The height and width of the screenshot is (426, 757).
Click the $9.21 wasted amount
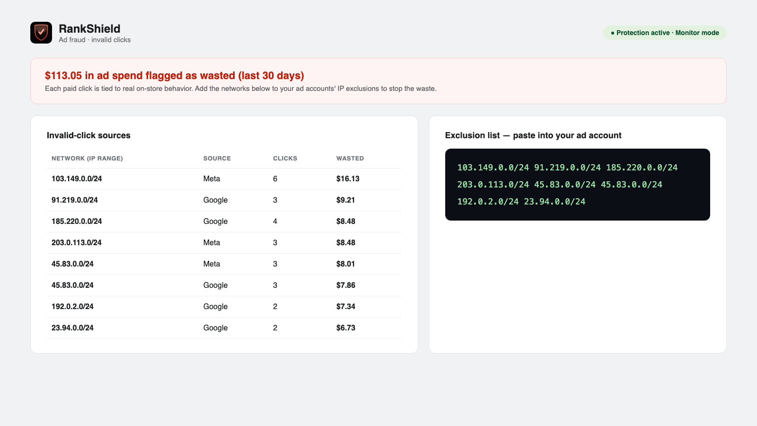(x=345, y=200)
